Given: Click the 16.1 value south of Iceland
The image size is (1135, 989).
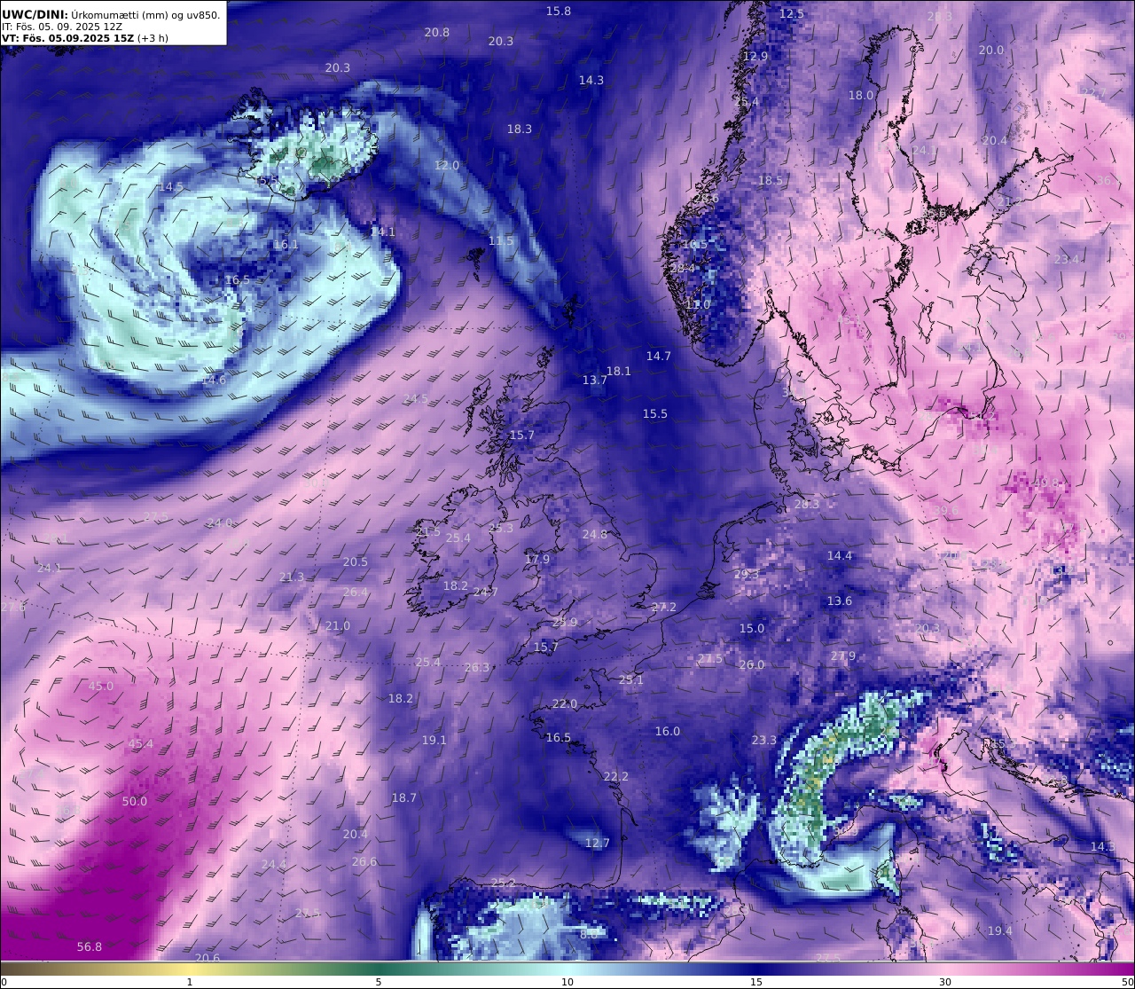Looking at the screenshot, I should point(286,246).
